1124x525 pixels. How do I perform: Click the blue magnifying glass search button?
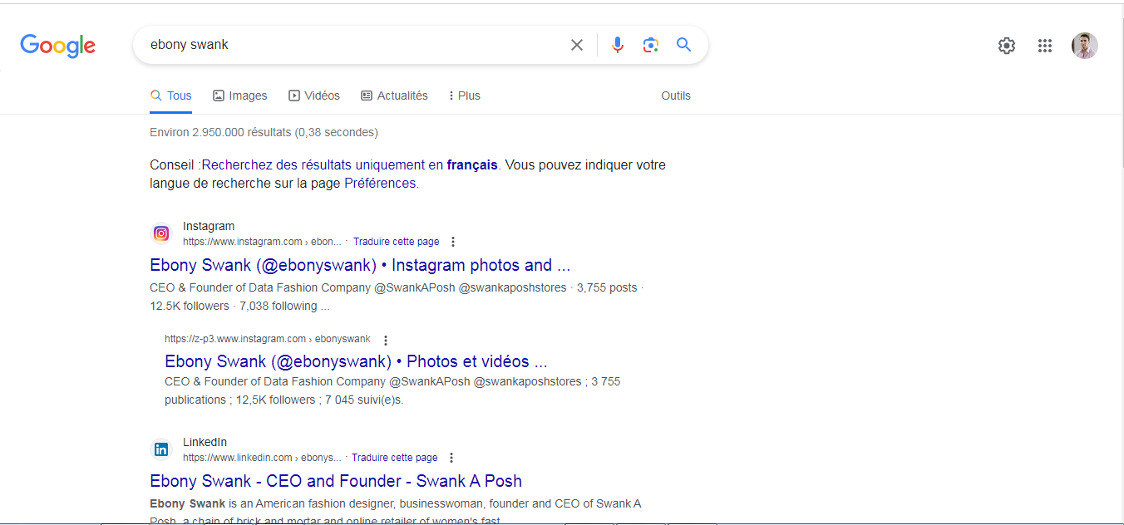pos(683,45)
